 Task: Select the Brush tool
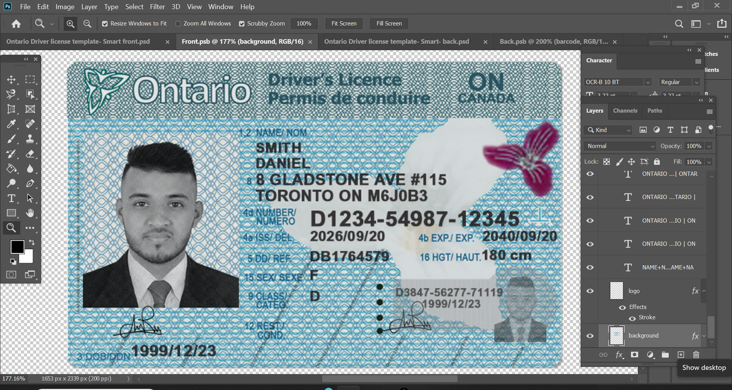pyautogui.click(x=11, y=139)
